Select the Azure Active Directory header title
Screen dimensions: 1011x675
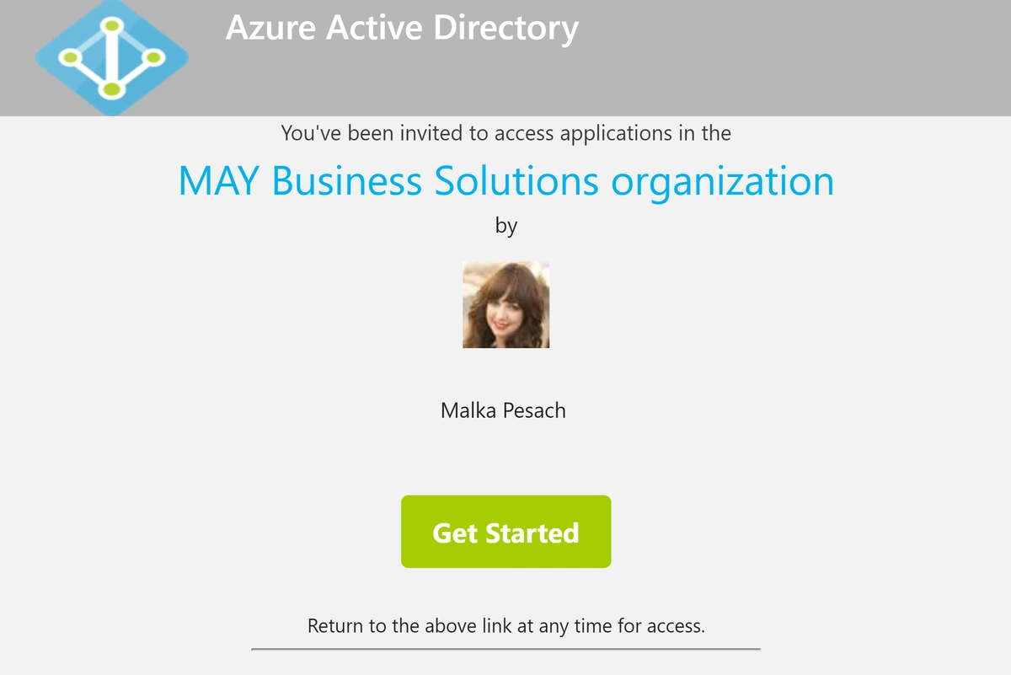coord(402,28)
